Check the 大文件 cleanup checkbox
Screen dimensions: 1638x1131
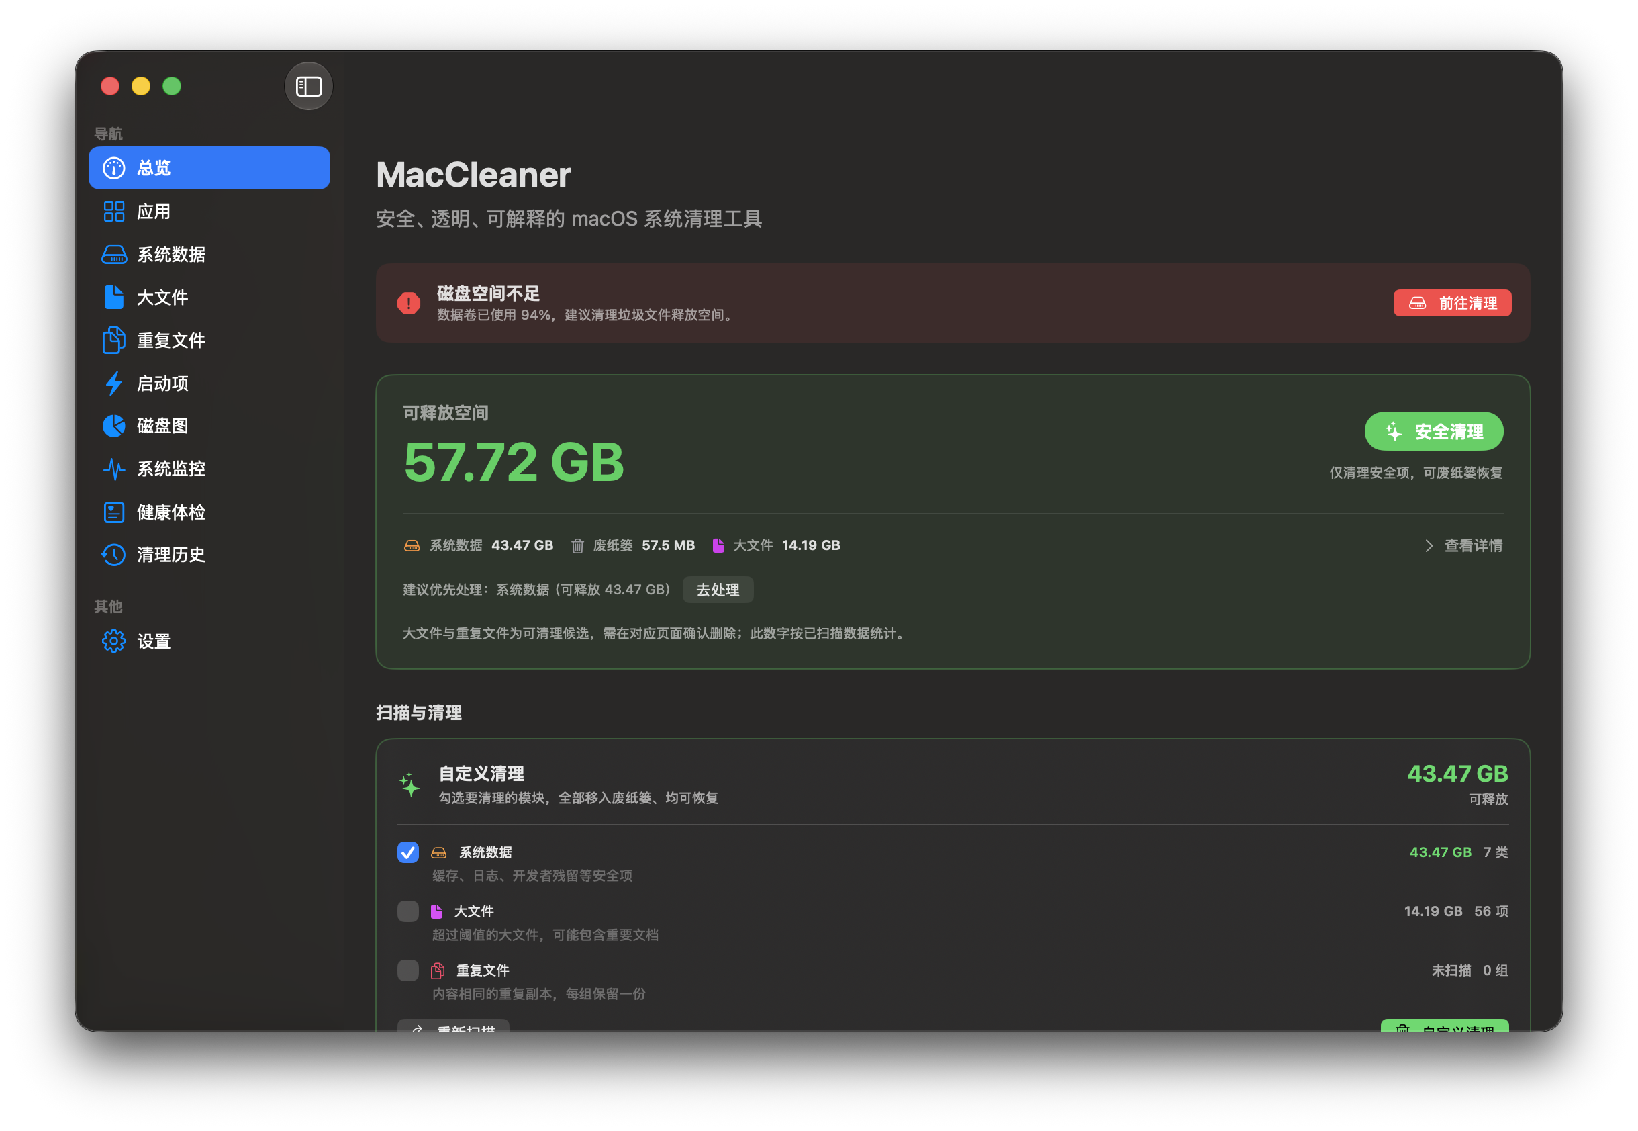(x=408, y=911)
